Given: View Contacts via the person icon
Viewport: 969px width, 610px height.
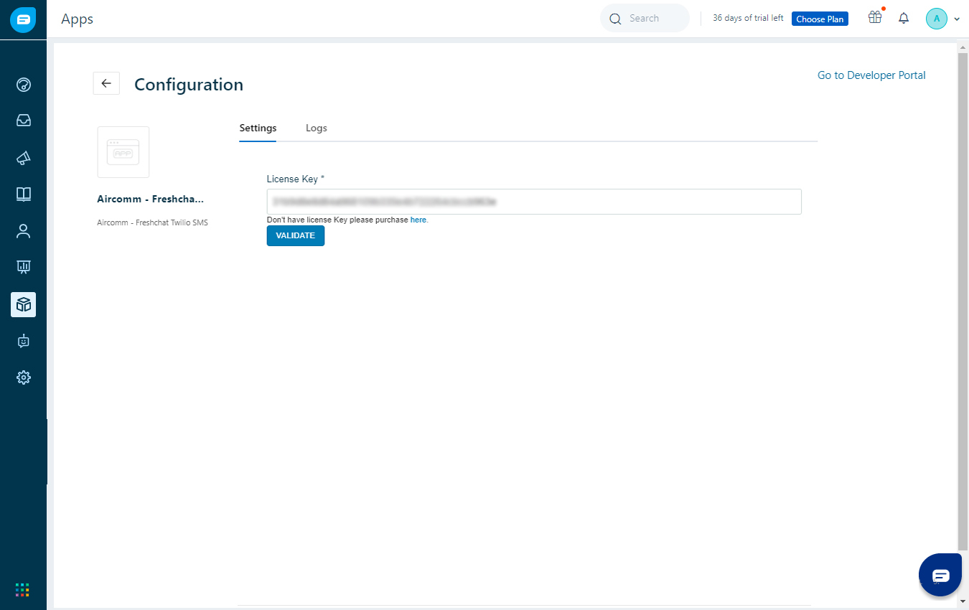Looking at the screenshot, I should point(23,230).
